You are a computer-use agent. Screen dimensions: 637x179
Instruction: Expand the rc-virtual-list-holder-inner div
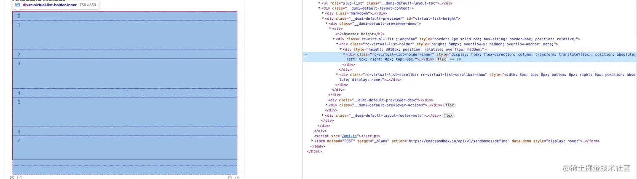pos(345,54)
